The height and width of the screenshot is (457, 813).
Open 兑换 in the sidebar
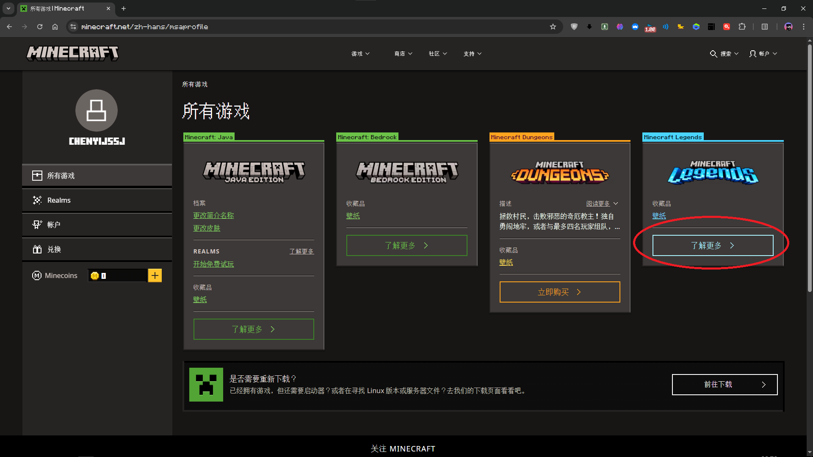(x=97, y=249)
